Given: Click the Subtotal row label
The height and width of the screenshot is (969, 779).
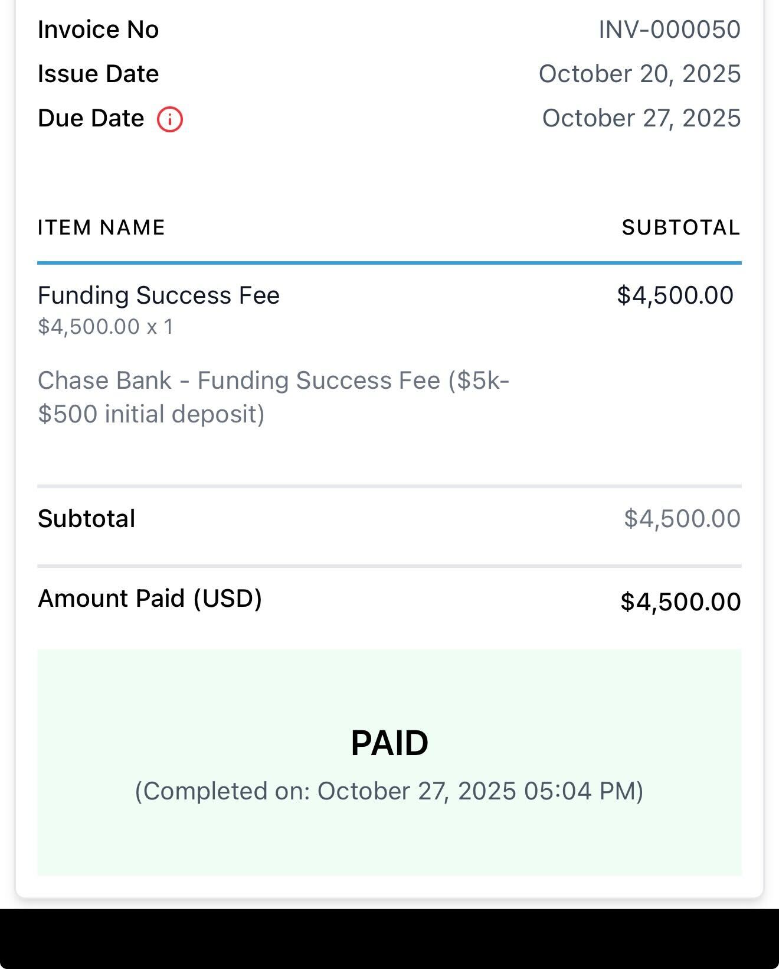Looking at the screenshot, I should click(86, 519).
